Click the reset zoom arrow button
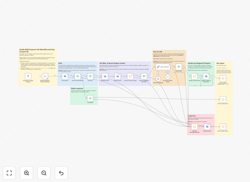This screenshot has width=250, height=182. 61,173
